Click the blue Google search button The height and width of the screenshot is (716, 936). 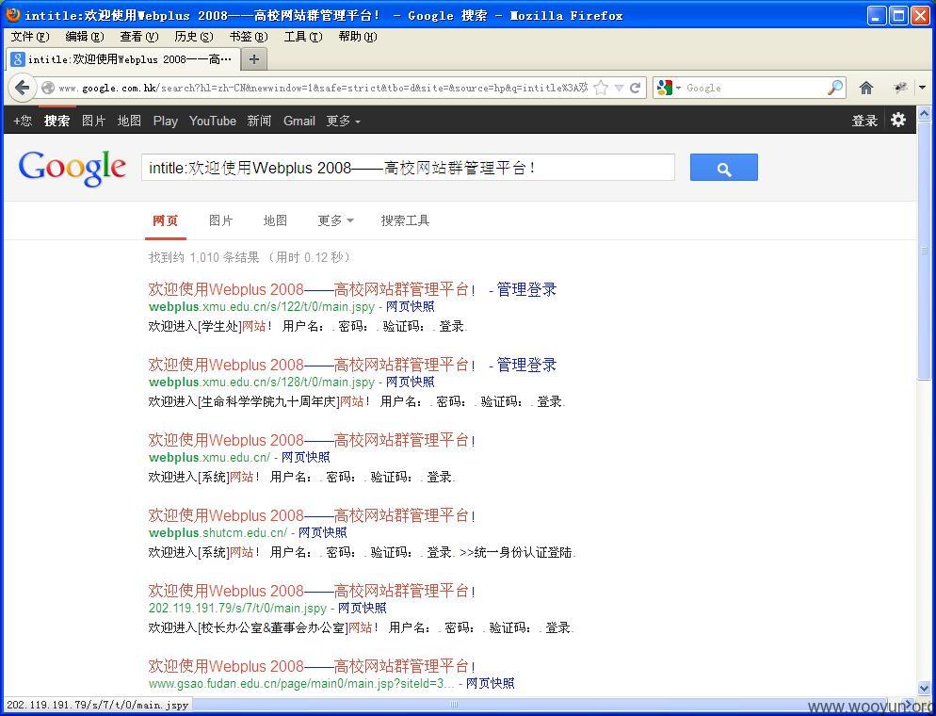pos(723,167)
